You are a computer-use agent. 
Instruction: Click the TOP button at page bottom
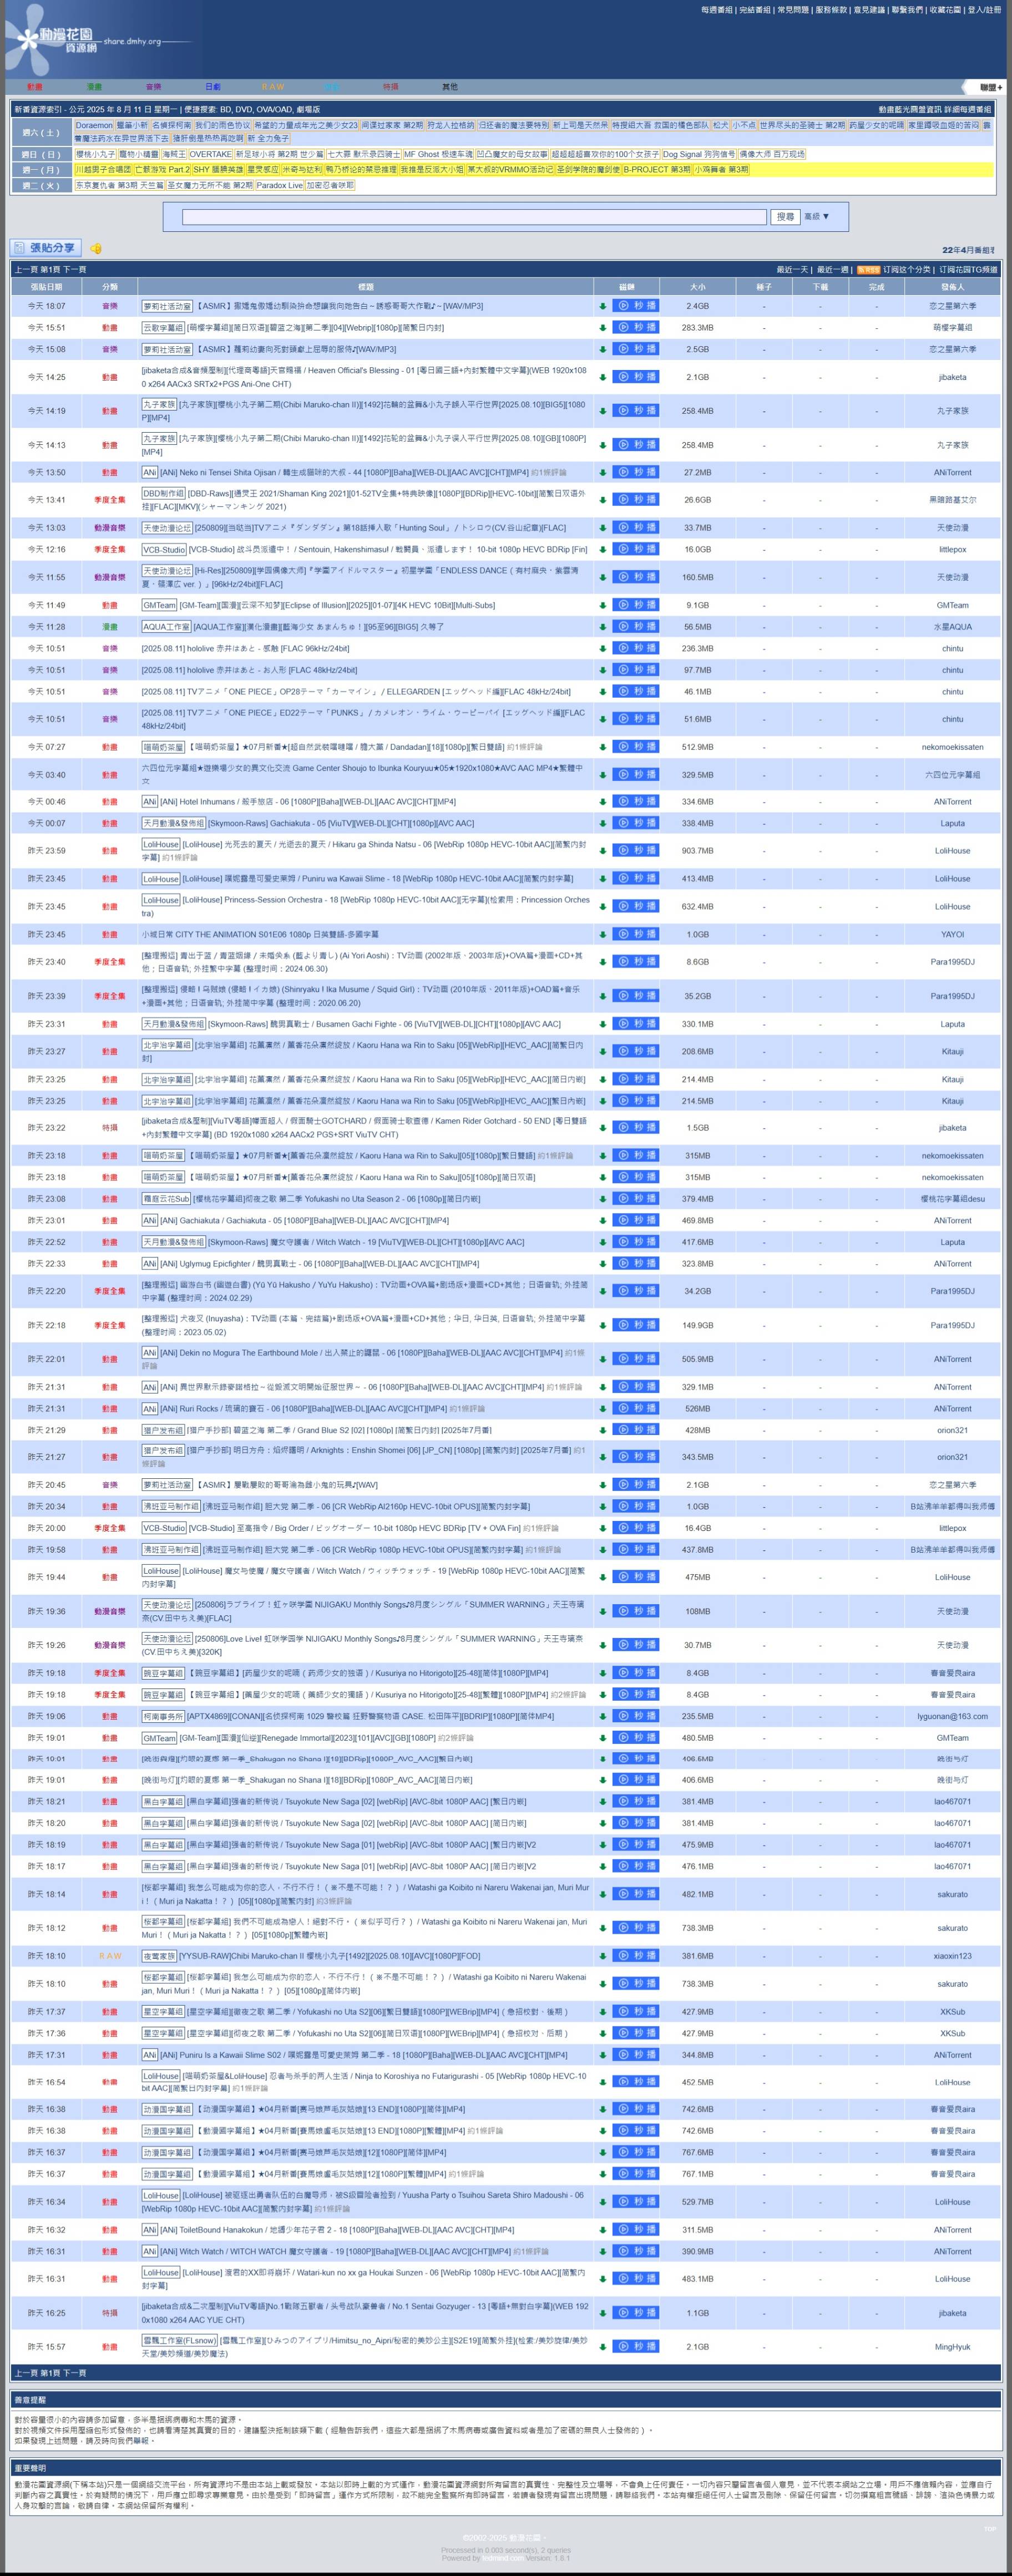pyautogui.click(x=990, y=2528)
